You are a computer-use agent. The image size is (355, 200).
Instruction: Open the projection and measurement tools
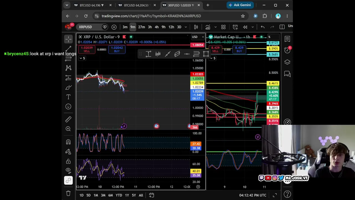(68, 77)
